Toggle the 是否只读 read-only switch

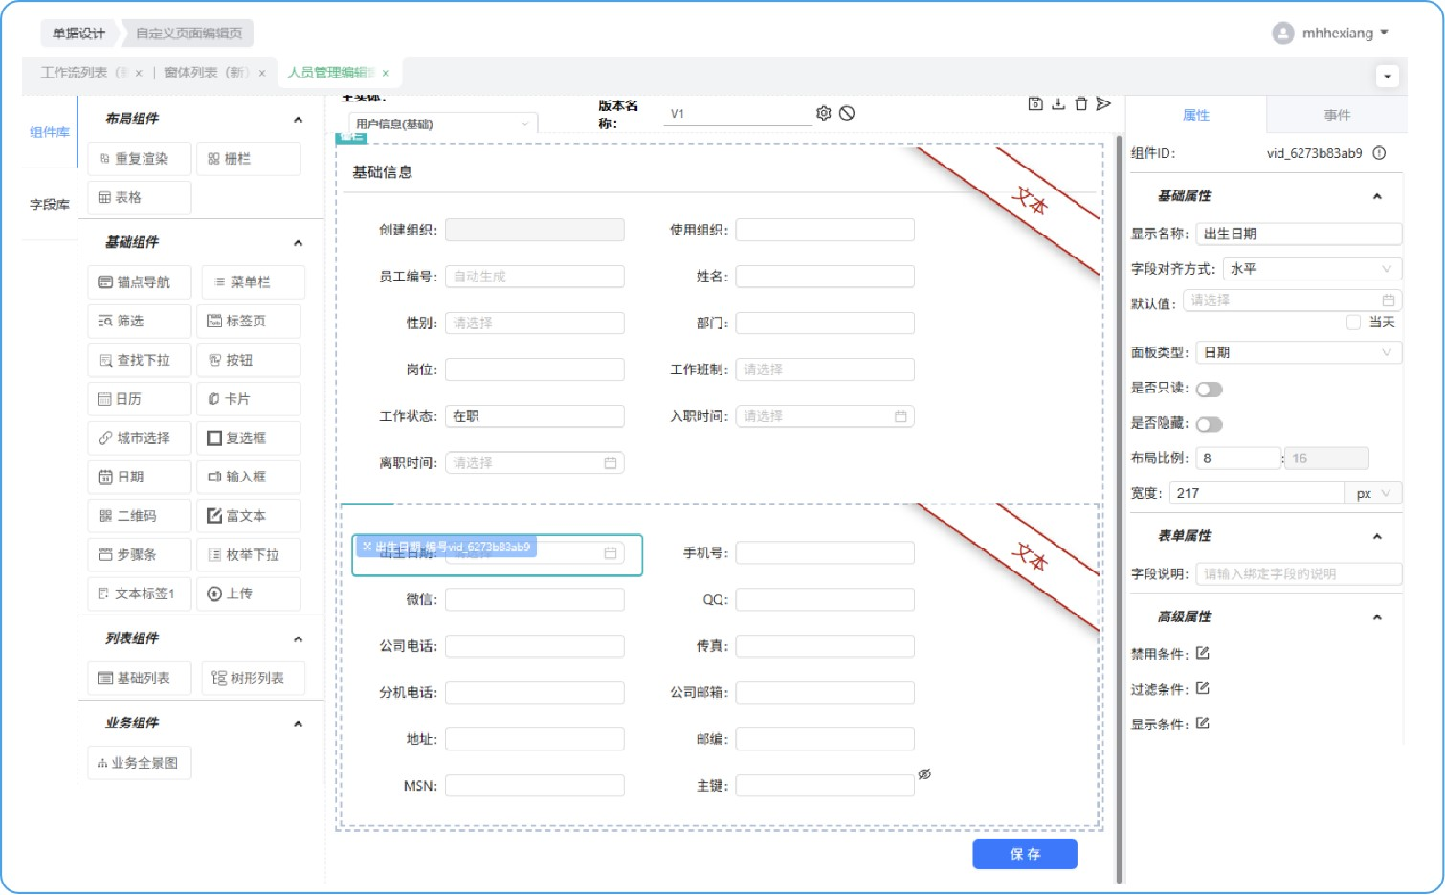(1210, 390)
